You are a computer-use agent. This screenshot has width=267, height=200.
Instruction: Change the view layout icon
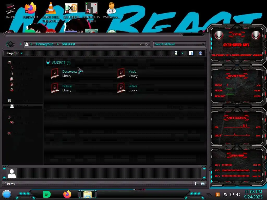(177, 53)
